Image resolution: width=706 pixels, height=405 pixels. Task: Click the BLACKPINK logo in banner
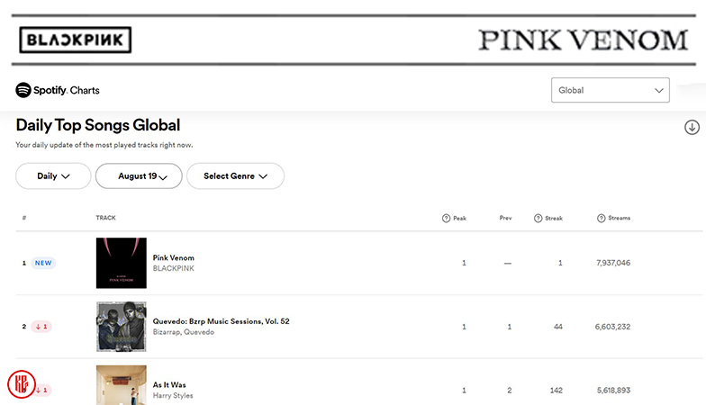[x=76, y=40]
